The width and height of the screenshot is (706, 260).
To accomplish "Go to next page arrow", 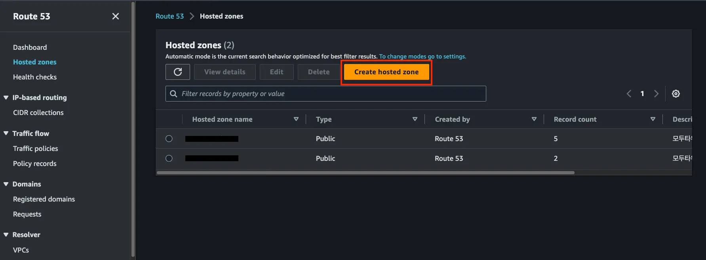I will (656, 94).
